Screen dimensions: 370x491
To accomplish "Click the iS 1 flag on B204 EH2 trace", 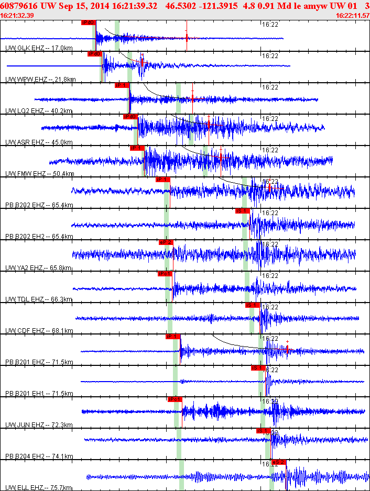I will point(264,431).
